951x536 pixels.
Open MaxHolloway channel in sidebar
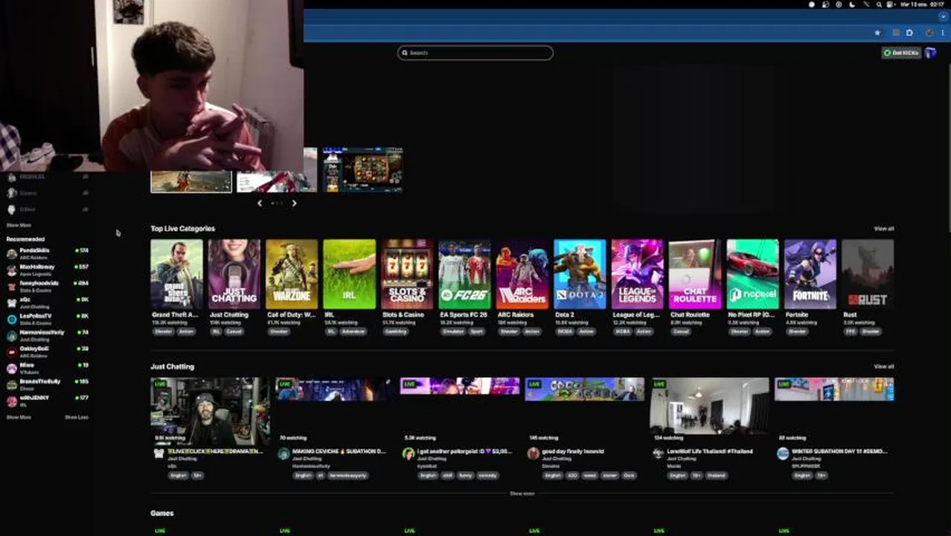point(48,269)
